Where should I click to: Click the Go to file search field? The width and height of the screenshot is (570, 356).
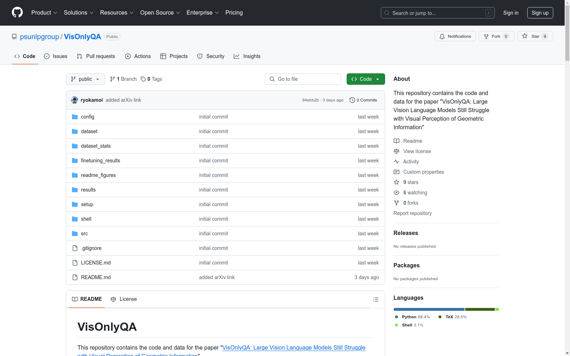pos(302,79)
